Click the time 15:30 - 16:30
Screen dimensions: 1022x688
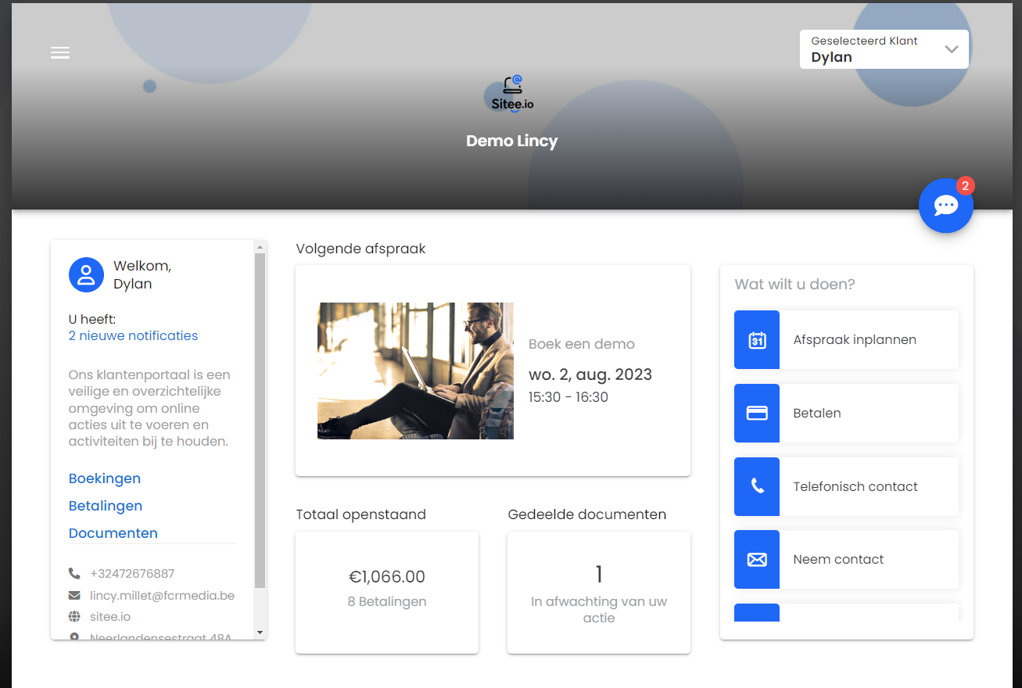pyautogui.click(x=568, y=397)
